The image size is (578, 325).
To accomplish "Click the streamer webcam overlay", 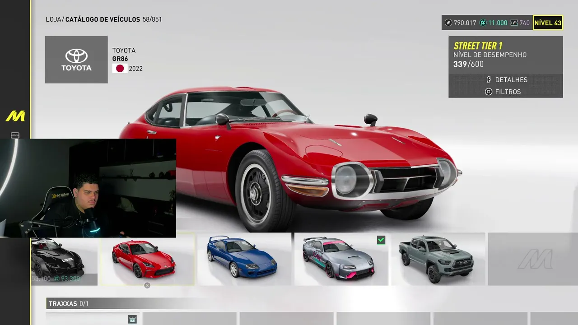I will (x=88, y=188).
